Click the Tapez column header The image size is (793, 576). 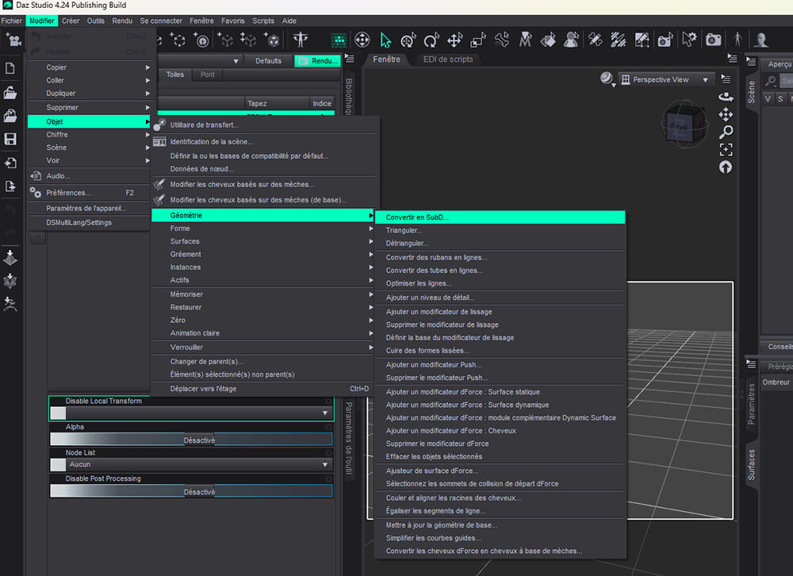(x=277, y=103)
